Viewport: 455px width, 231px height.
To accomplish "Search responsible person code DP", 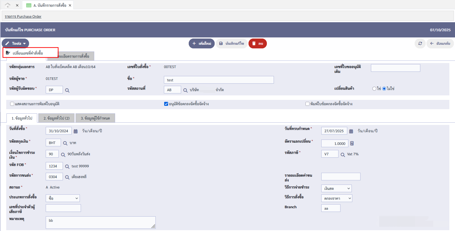I will pos(67,90).
